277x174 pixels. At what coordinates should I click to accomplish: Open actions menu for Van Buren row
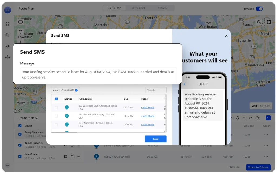(x=266, y=146)
